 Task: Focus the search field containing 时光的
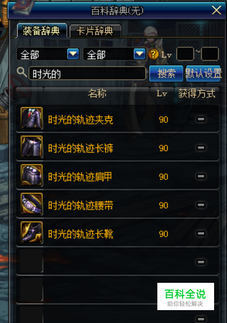click(87, 74)
